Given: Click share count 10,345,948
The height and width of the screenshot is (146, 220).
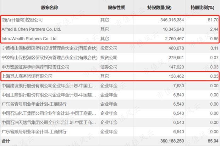Looking at the screenshot, I should pos(173,29).
